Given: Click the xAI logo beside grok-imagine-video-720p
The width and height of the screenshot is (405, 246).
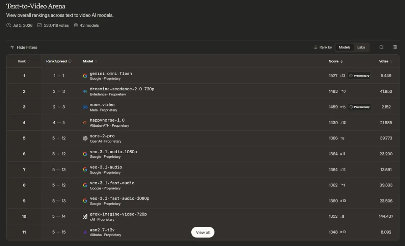Looking at the screenshot, I should pyautogui.click(x=85, y=217).
